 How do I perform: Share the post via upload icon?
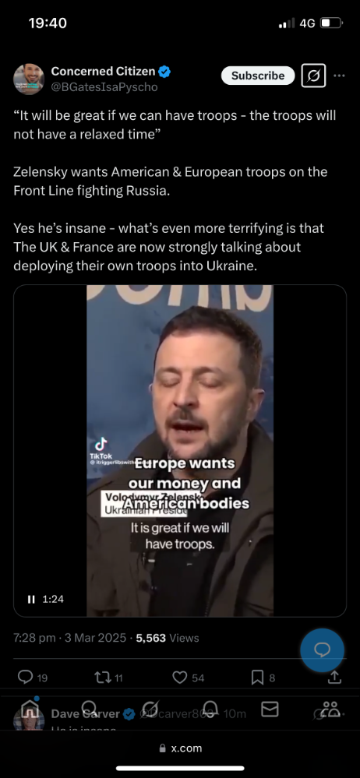(335, 676)
